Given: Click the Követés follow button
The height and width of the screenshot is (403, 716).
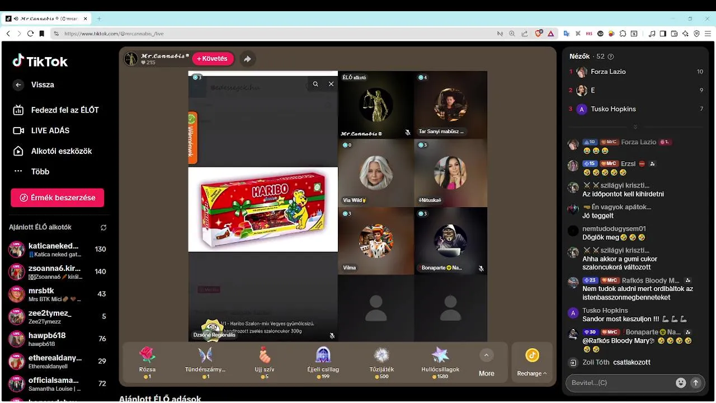Looking at the screenshot, I should 213,59.
